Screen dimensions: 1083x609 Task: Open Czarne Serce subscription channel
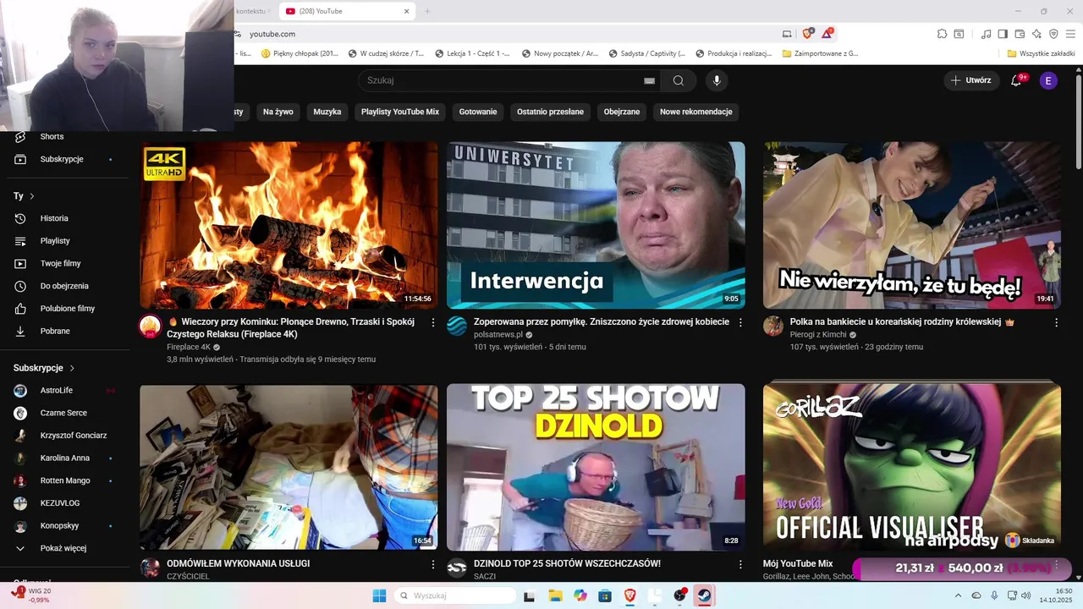coord(65,413)
